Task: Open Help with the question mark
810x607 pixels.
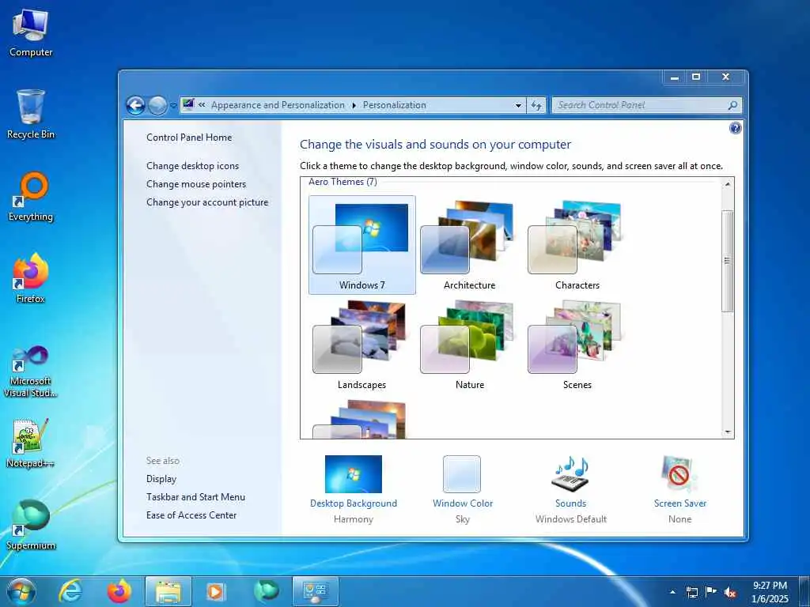Action: click(735, 128)
